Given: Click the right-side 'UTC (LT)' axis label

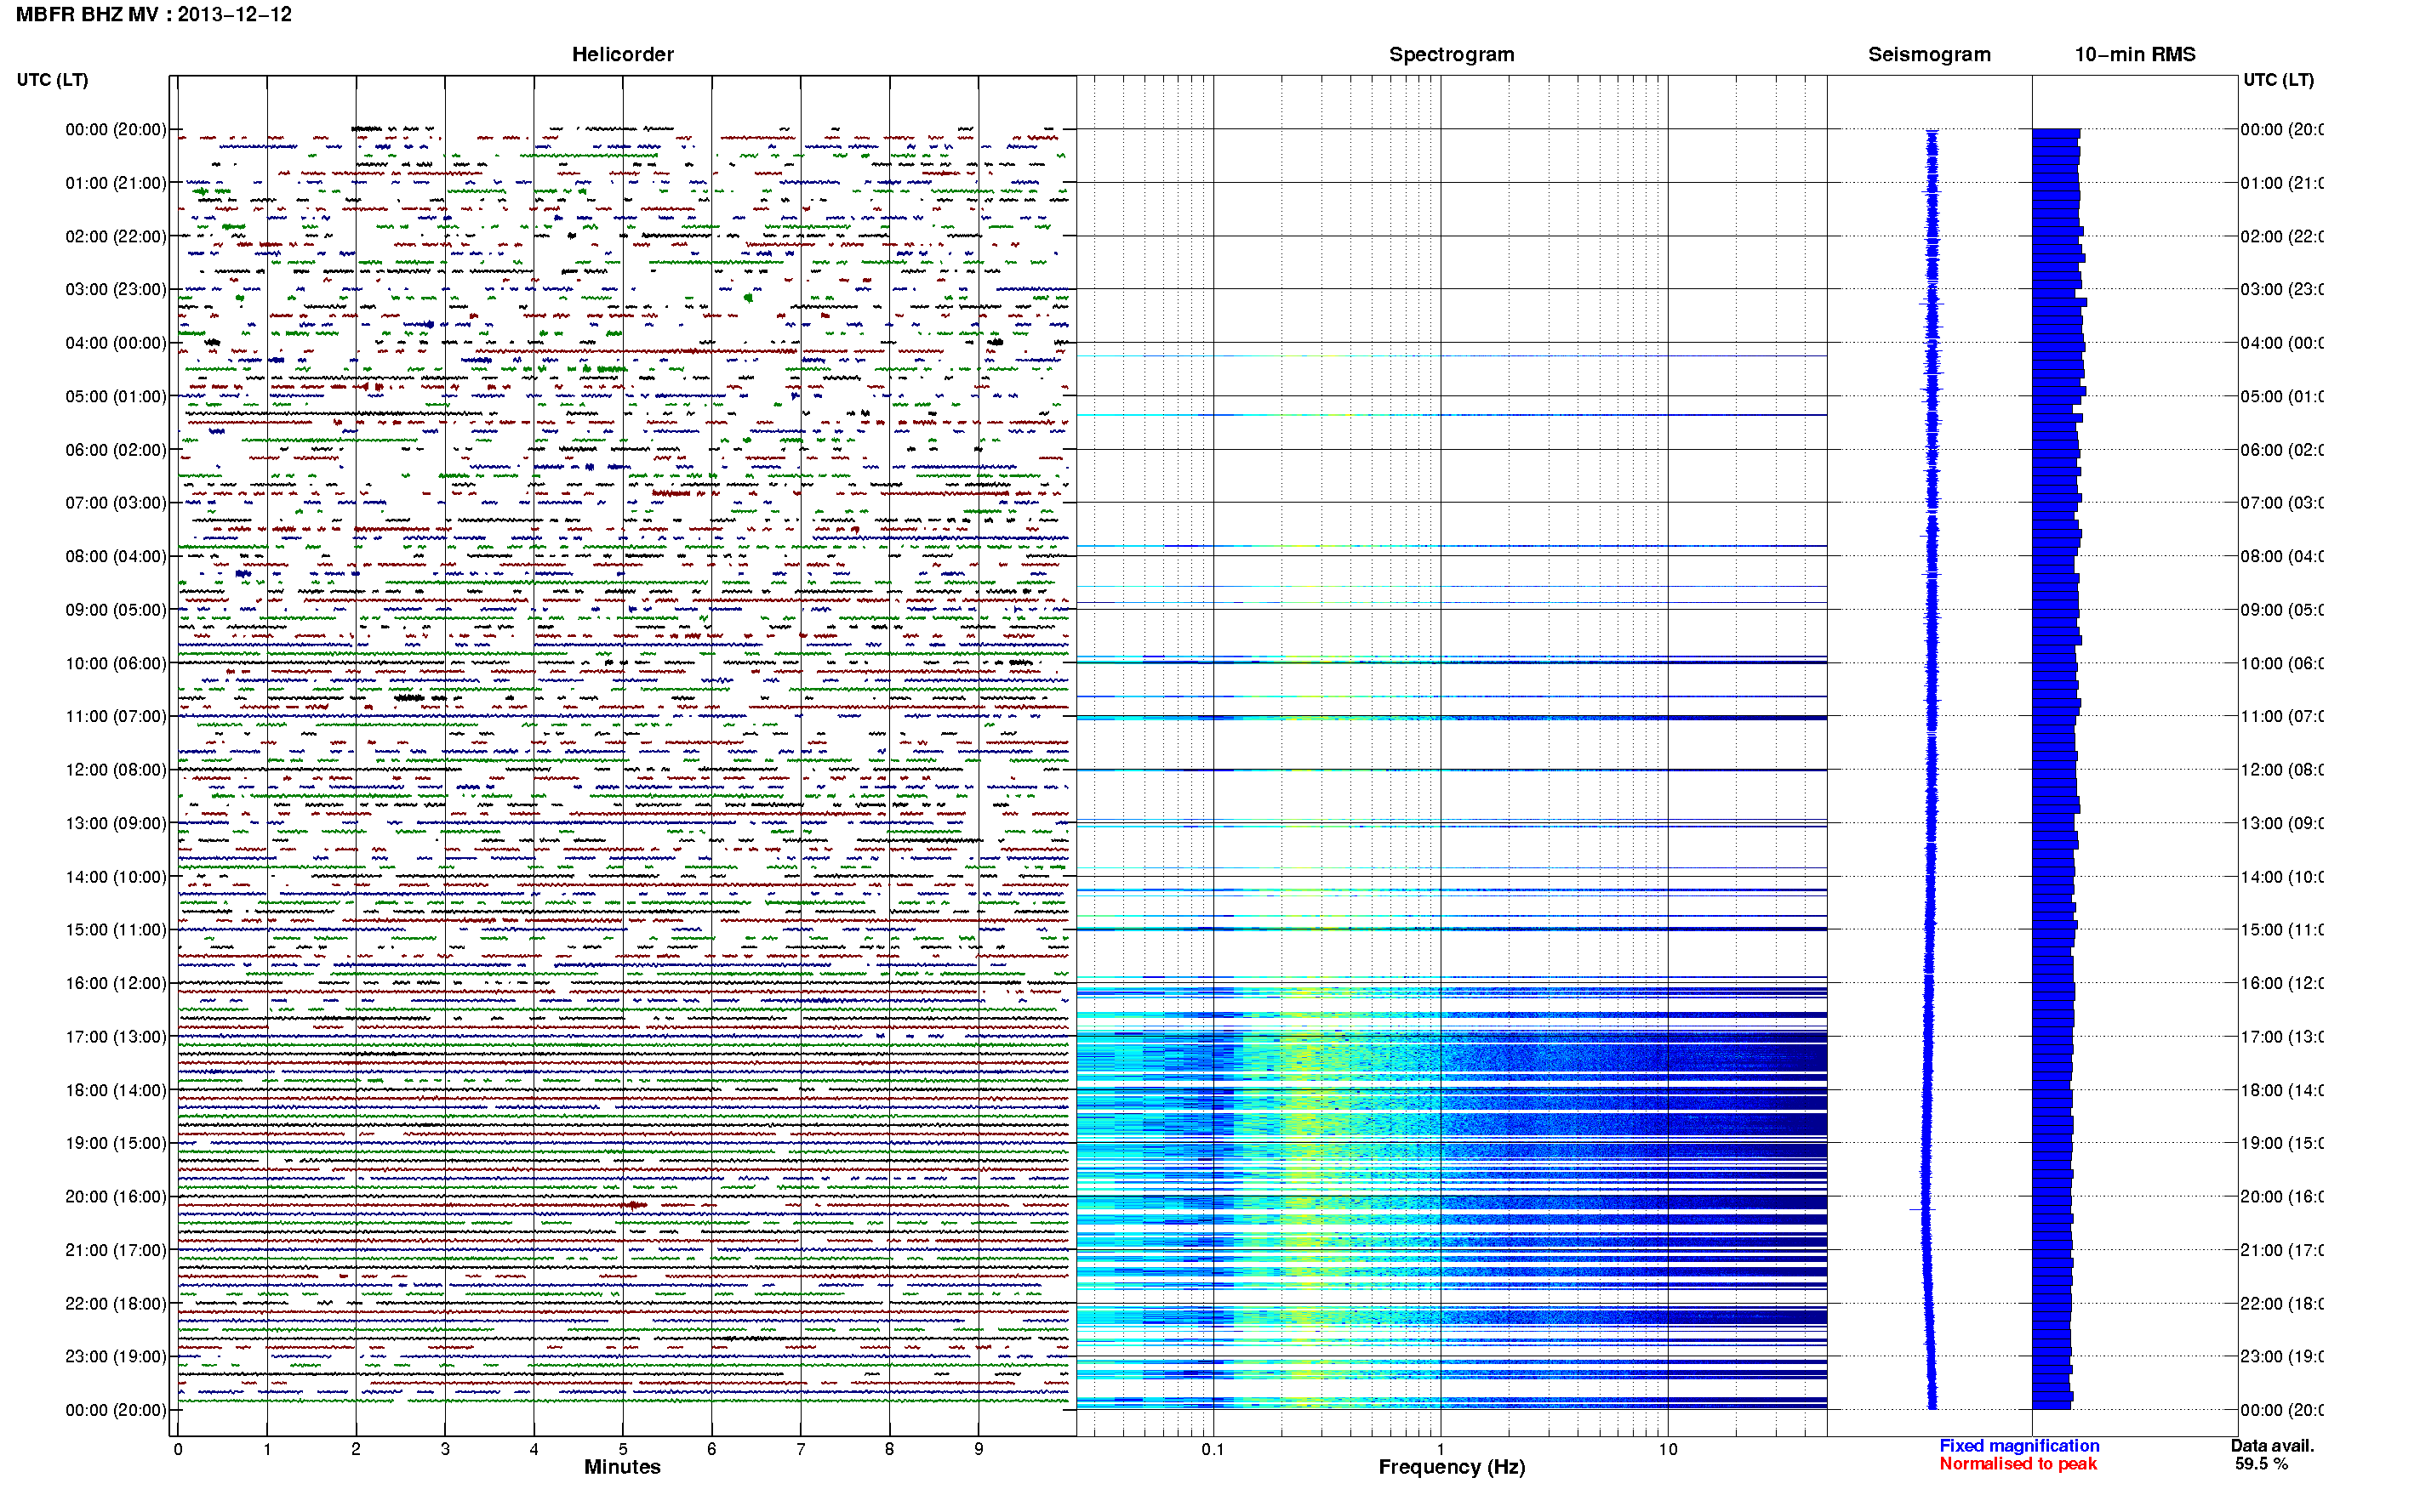Looking at the screenshot, I should click(x=2278, y=80).
